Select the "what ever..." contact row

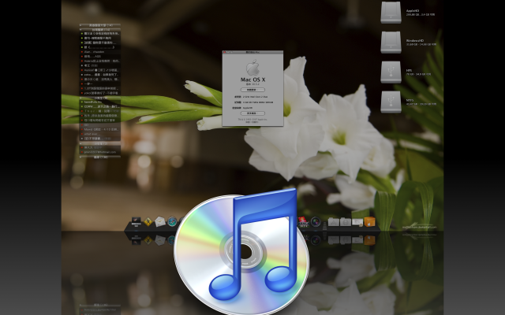(x=100, y=134)
